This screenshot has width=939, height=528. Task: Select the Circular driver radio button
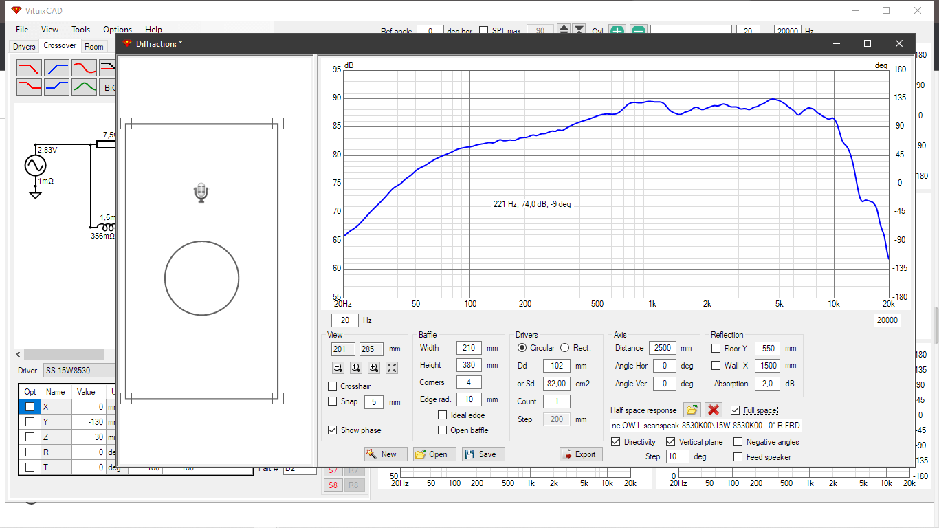pyautogui.click(x=522, y=348)
